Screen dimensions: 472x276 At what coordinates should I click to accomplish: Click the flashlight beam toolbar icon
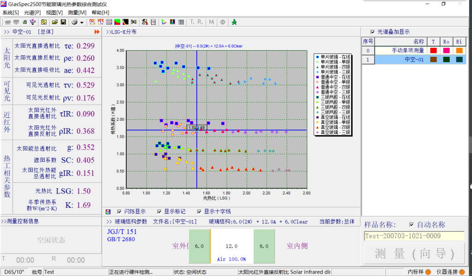(134, 22)
